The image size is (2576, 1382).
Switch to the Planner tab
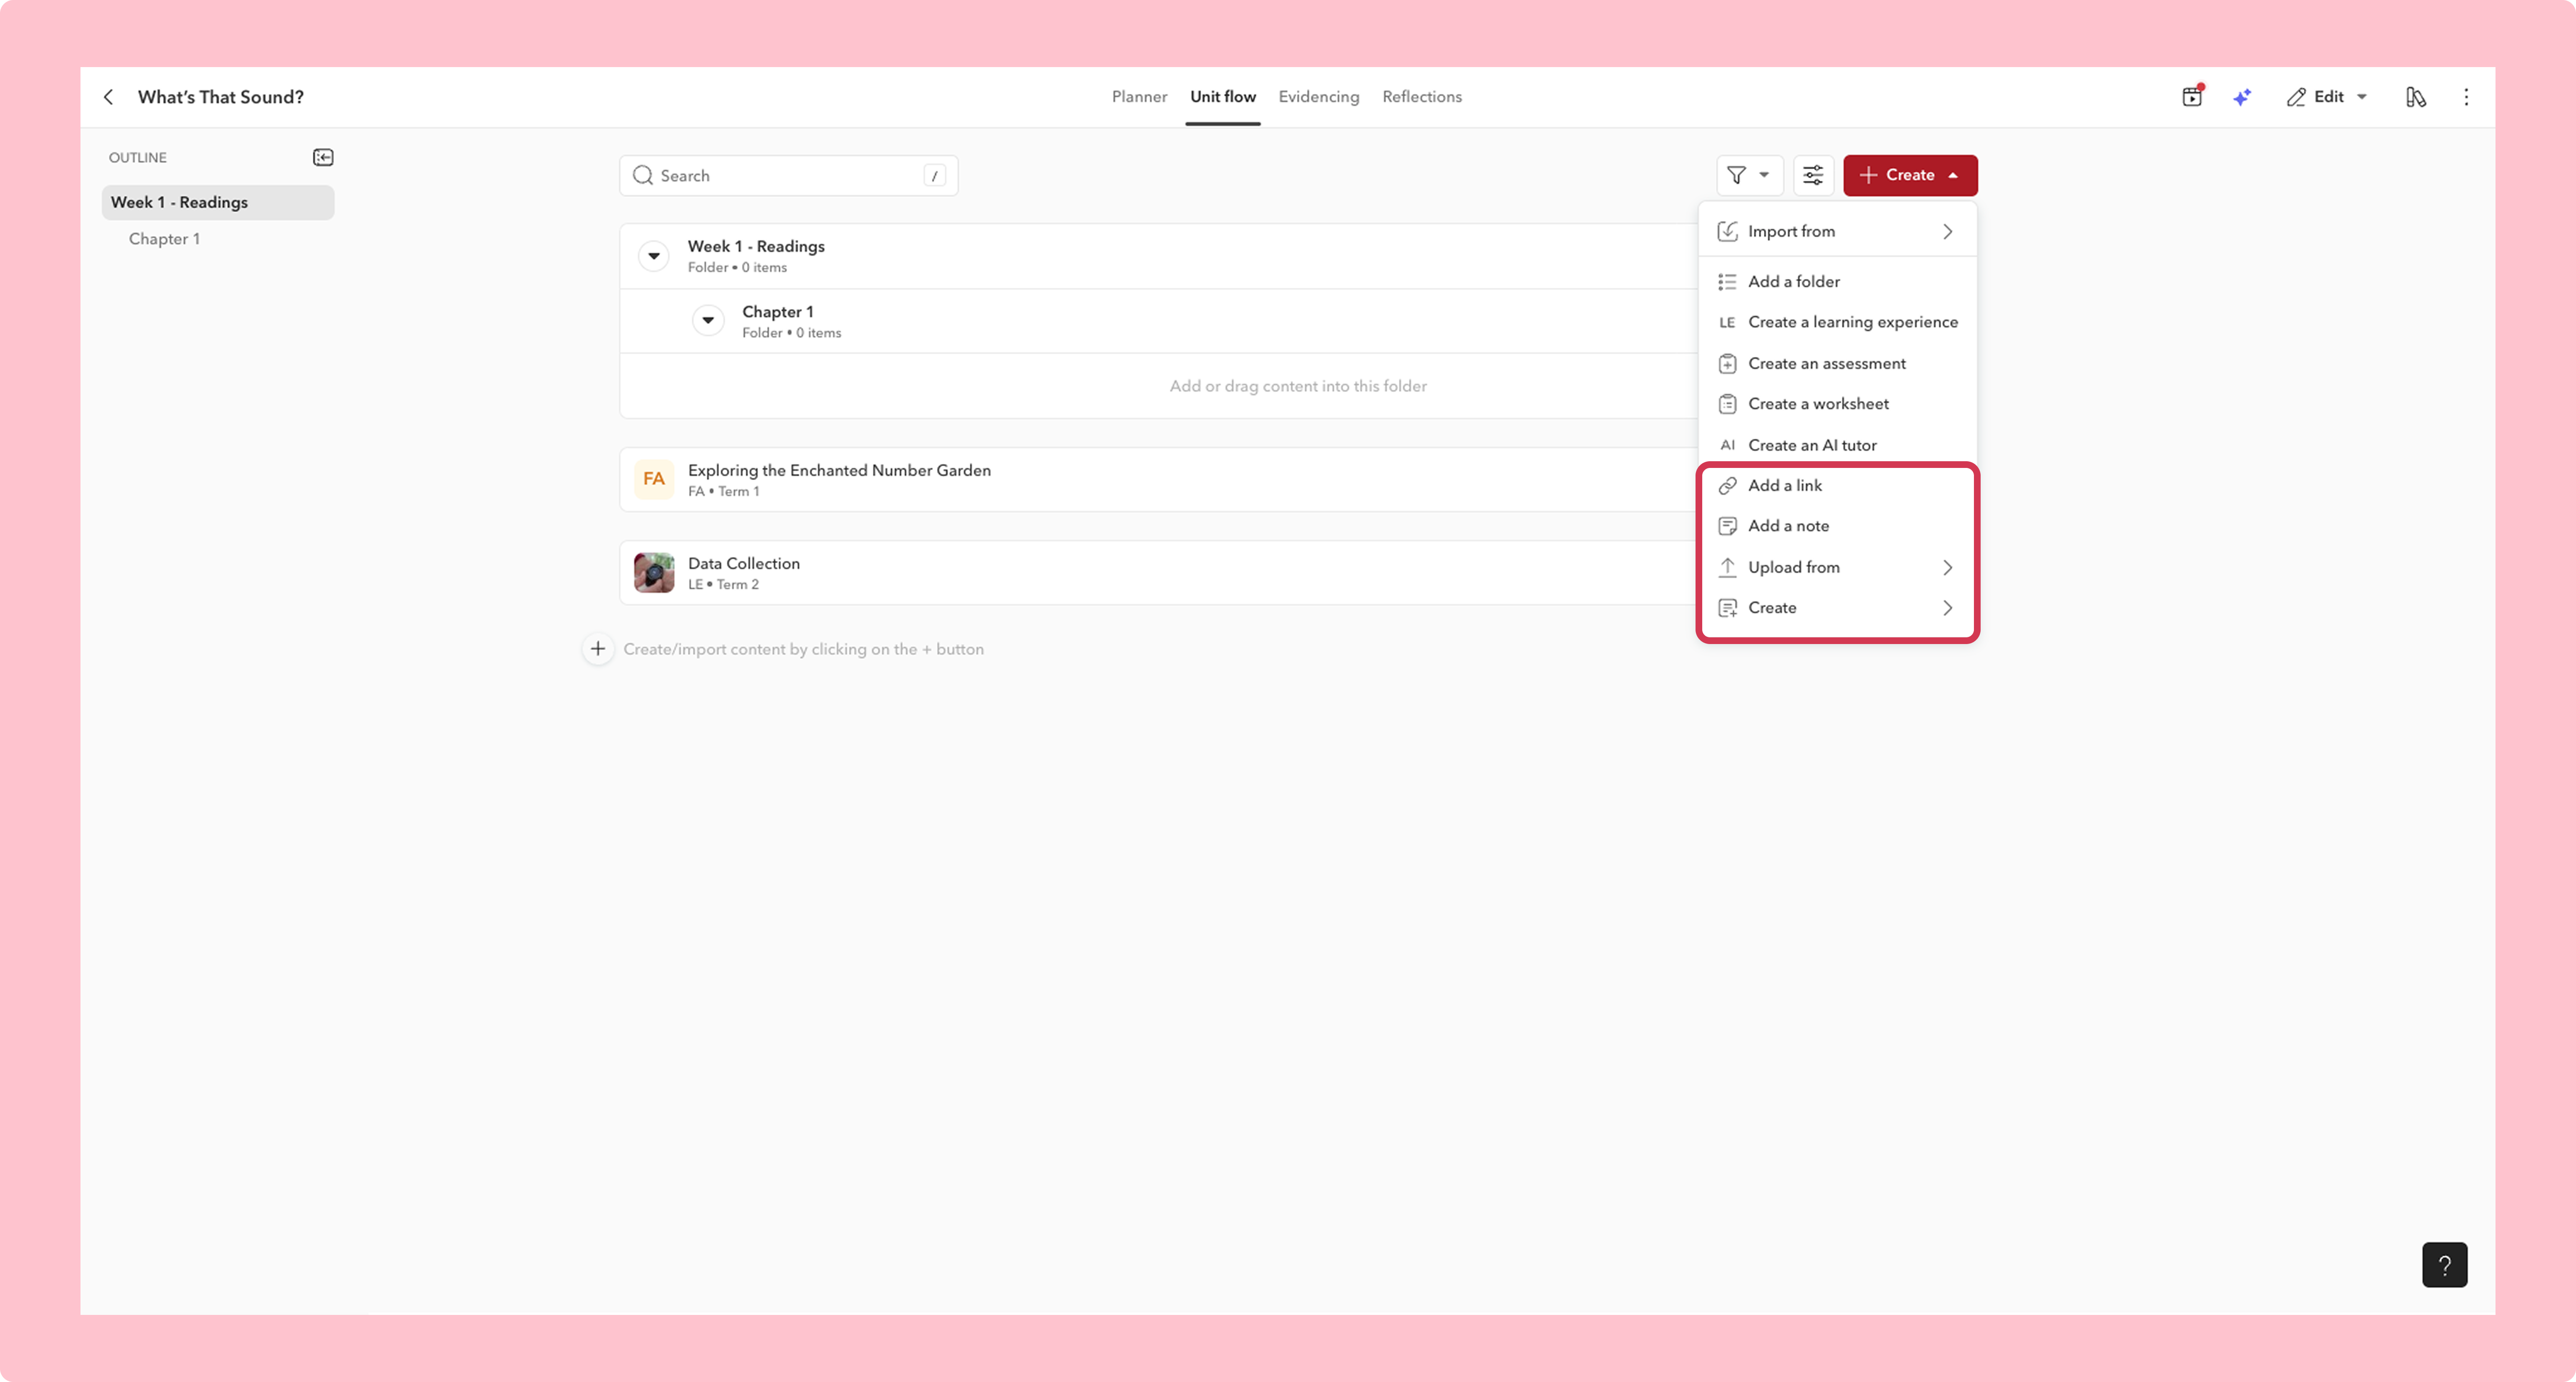1139,97
